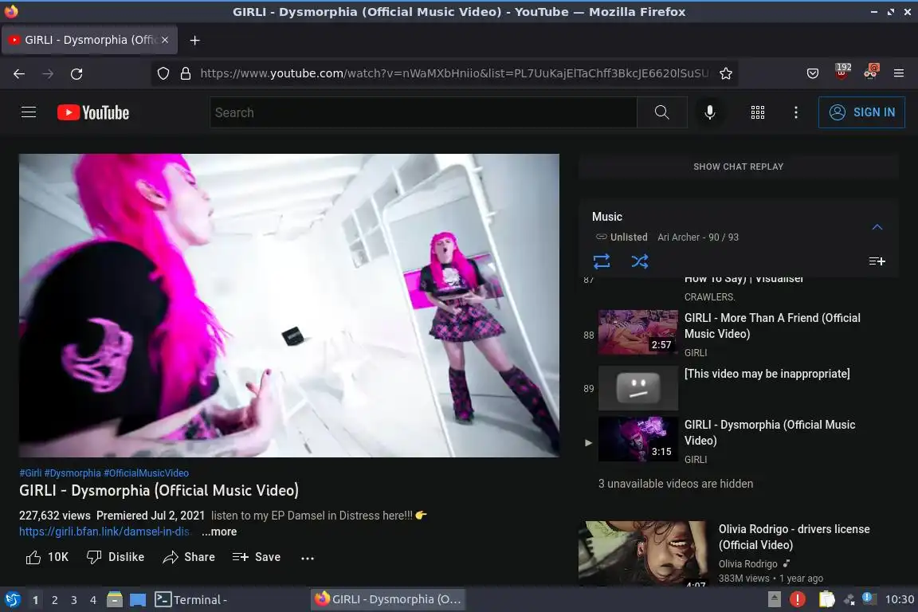918x612 pixels.
Task: Open the girli.bfan.link description link
Action: (x=105, y=532)
